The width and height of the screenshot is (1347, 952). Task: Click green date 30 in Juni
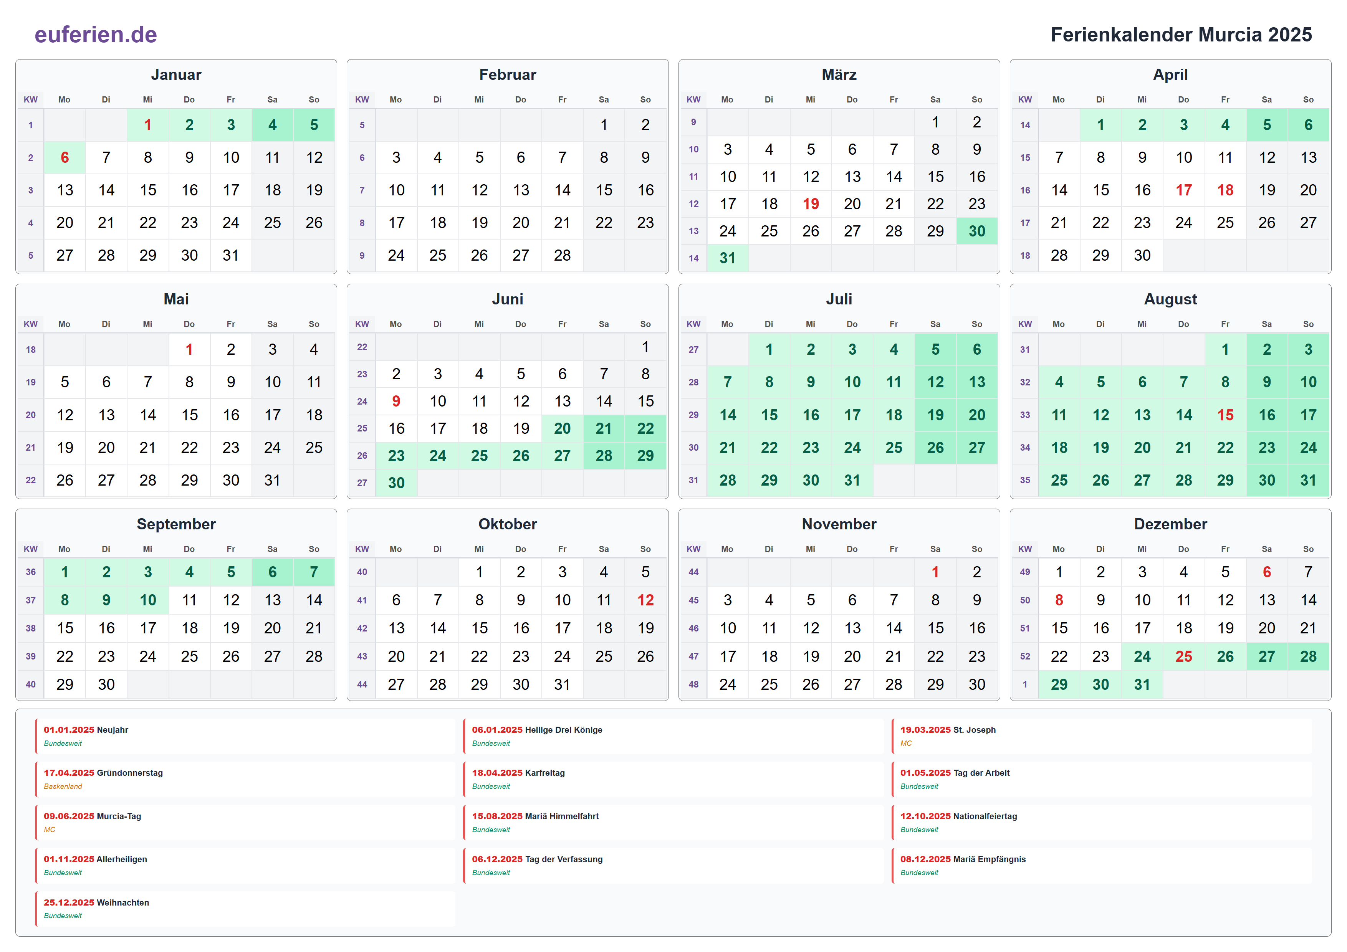point(396,483)
